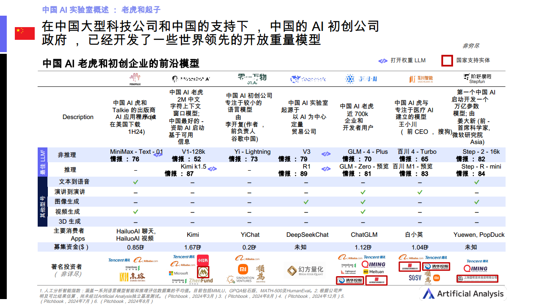This screenshot has width=542, height=305.
Task: Click the red state-backed entity legend box
Action: coord(447,61)
